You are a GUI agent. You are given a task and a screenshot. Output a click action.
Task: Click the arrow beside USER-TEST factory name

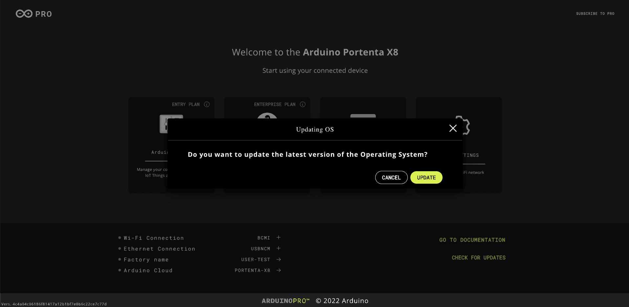278,259
